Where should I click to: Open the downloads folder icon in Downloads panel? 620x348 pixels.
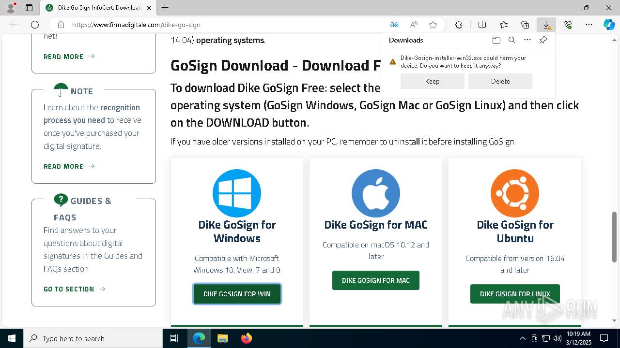(x=496, y=40)
